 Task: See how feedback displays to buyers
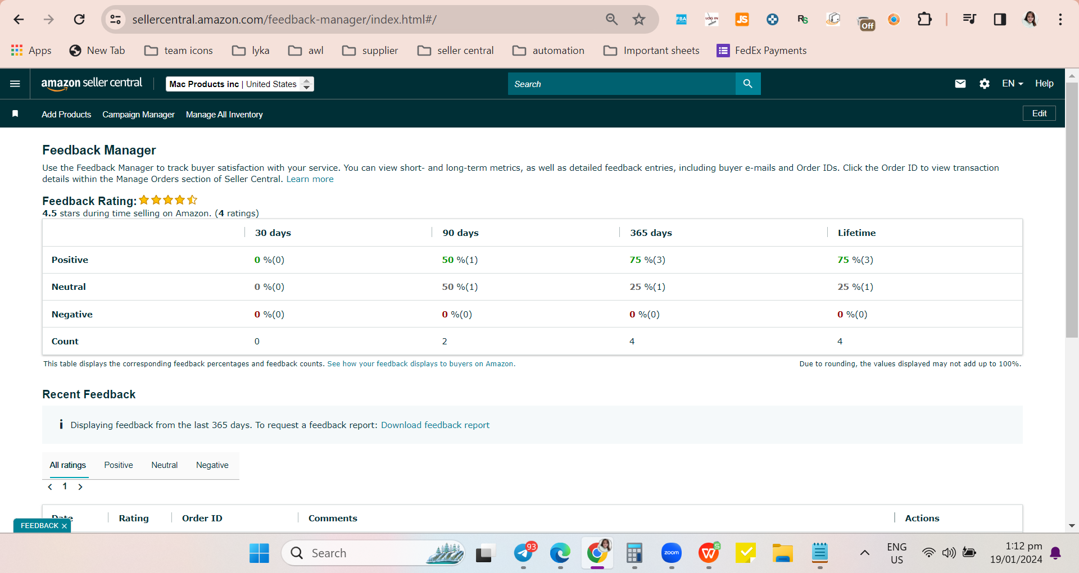[421, 364]
